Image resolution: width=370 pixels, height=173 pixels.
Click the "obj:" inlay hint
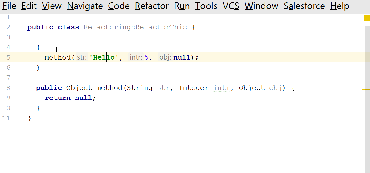tap(165, 57)
